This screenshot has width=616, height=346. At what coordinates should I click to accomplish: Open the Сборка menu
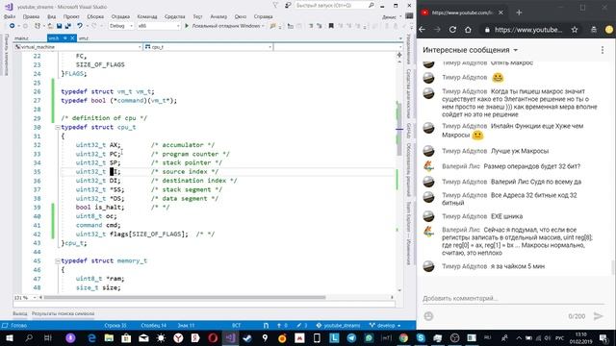pos(95,16)
